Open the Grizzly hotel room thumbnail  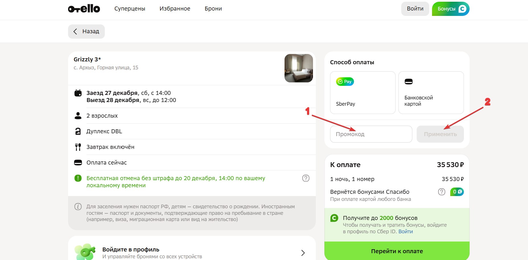pyautogui.click(x=298, y=68)
